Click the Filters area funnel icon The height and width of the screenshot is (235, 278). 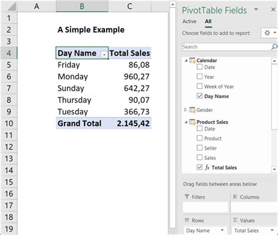187,197
